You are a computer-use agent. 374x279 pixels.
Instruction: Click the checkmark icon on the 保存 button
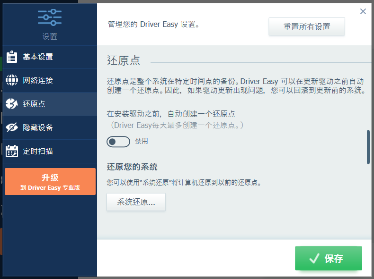[x=314, y=258]
